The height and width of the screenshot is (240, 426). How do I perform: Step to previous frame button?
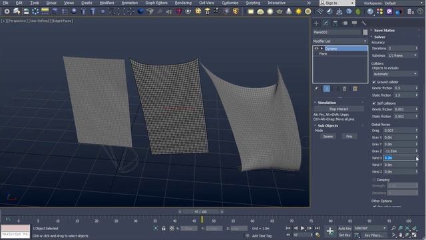click(296, 228)
